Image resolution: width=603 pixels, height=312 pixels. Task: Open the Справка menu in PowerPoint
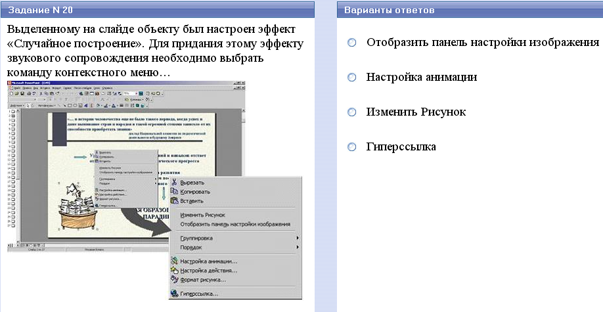[x=107, y=88]
